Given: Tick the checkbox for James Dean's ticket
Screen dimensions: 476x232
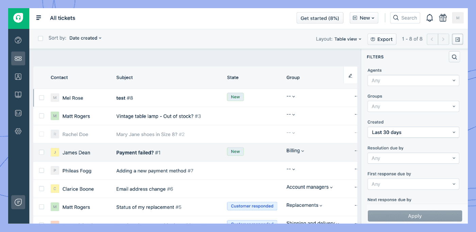Looking at the screenshot, I should (x=41, y=152).
